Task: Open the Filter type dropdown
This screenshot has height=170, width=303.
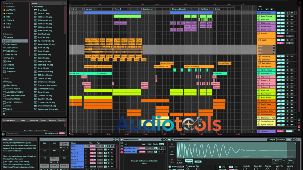Action: point(180,166)
